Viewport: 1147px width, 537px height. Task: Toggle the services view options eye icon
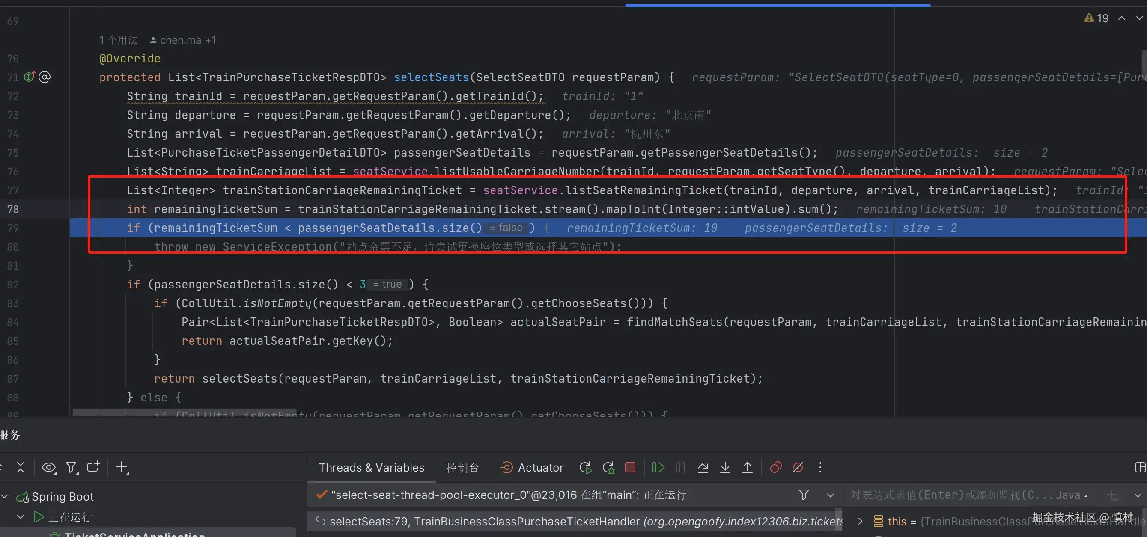point(48,467)
